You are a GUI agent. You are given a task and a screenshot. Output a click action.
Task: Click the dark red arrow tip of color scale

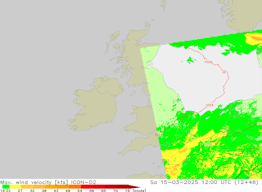click(x=134, y=187)
